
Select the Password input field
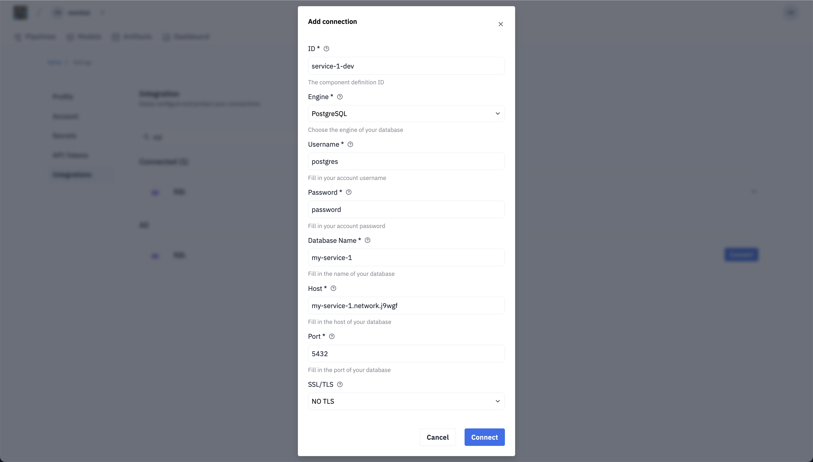coord(406,210)
